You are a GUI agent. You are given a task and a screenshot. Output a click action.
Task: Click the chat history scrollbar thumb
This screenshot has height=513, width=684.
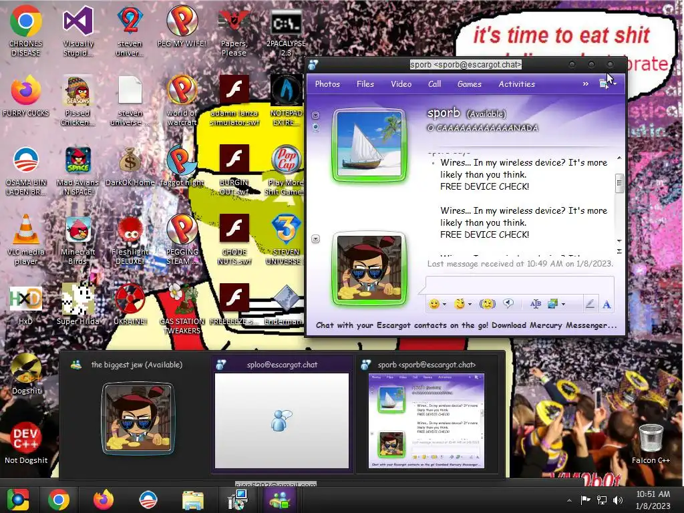[x=619, y=183]
